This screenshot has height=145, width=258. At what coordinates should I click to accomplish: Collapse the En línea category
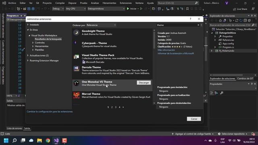[x=28, y=30]
